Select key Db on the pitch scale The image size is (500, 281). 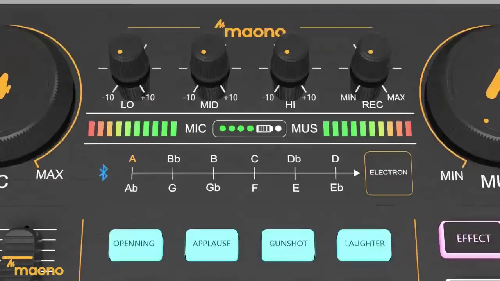294,159
